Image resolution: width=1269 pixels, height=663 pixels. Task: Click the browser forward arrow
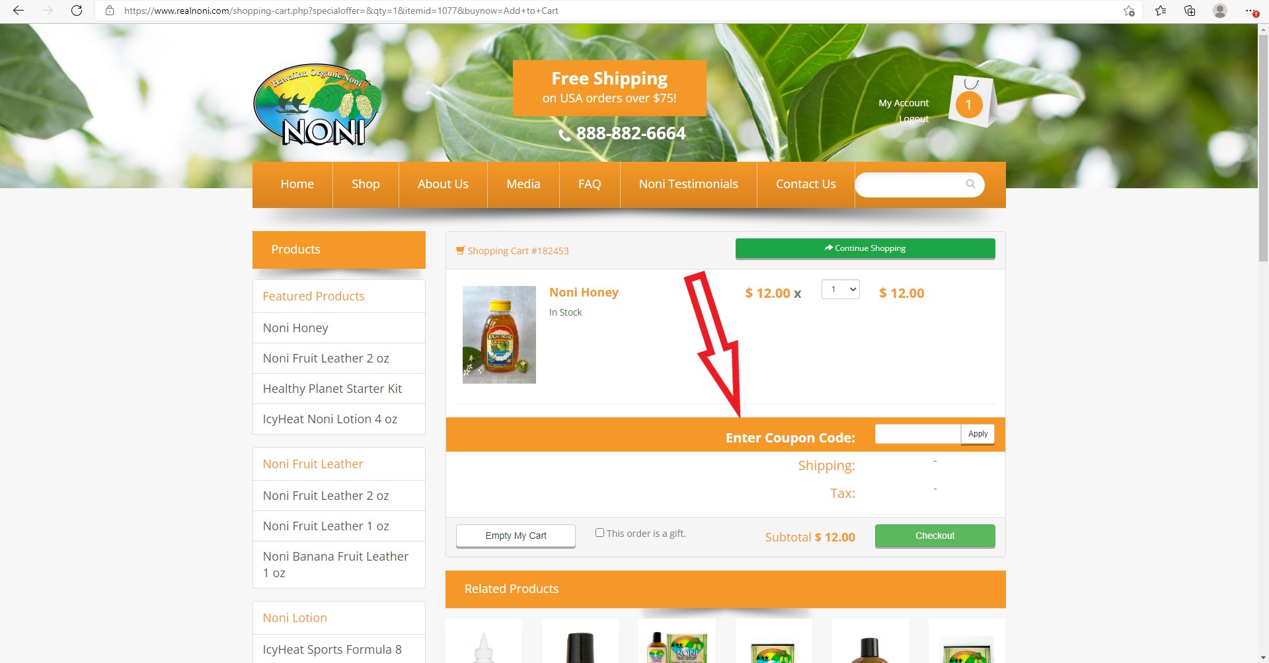[x=48, y=11]
